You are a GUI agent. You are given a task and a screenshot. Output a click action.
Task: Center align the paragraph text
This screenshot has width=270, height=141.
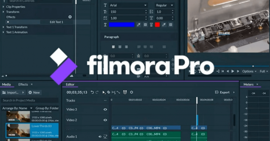pyautogui.click(x=120, y=47)
